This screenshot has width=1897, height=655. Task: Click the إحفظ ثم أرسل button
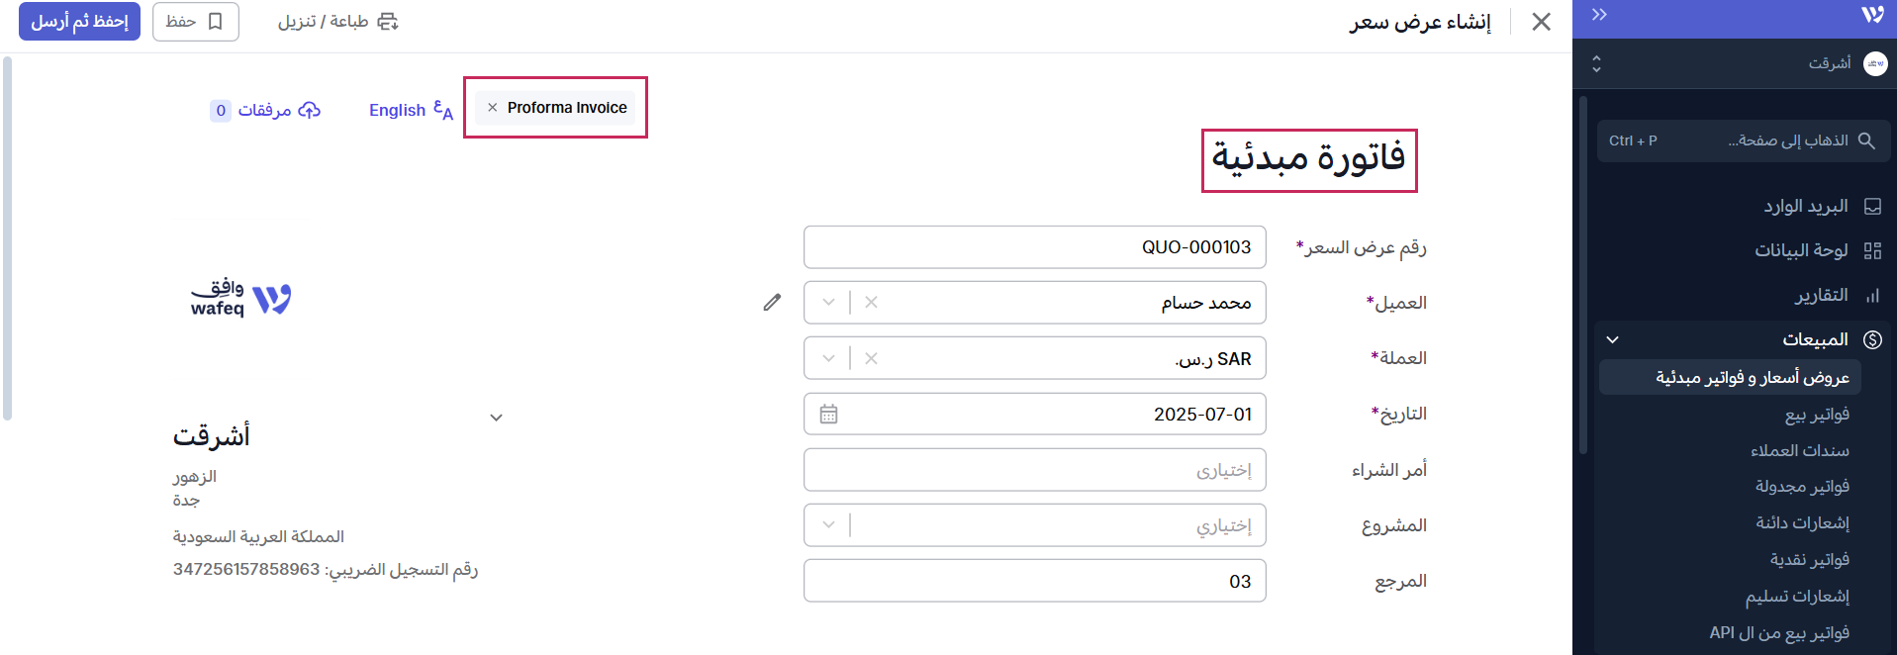(79, 22)
